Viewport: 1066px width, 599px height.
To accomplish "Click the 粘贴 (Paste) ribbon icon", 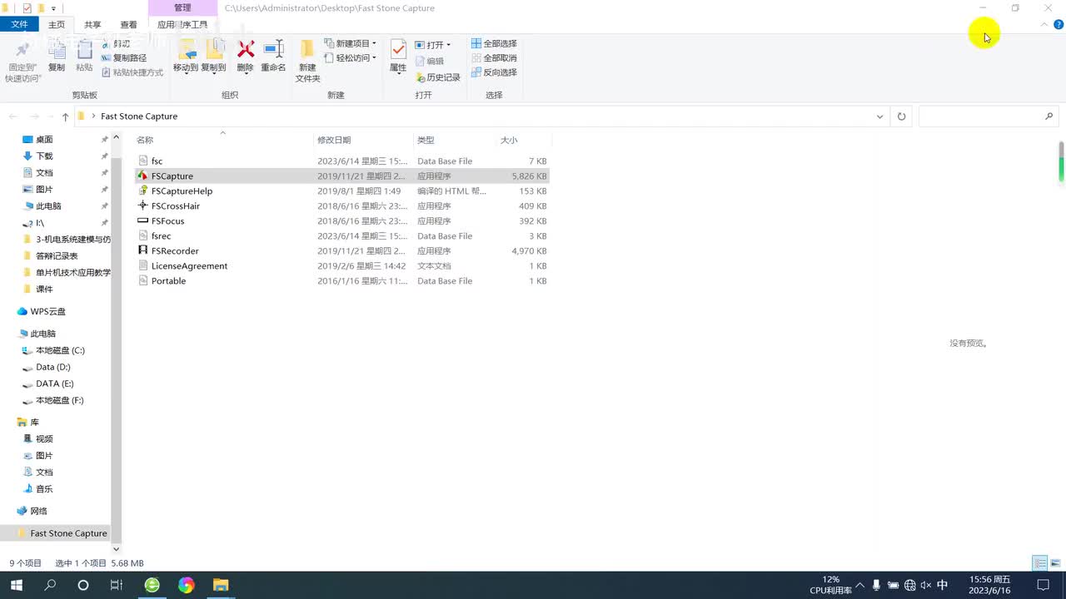I will pyautogui.click(x=84, y=56).
